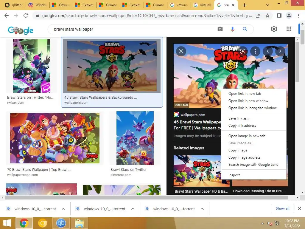Close the image preview panel
Viewport: 305px width, 229px height.
(181, 51)
